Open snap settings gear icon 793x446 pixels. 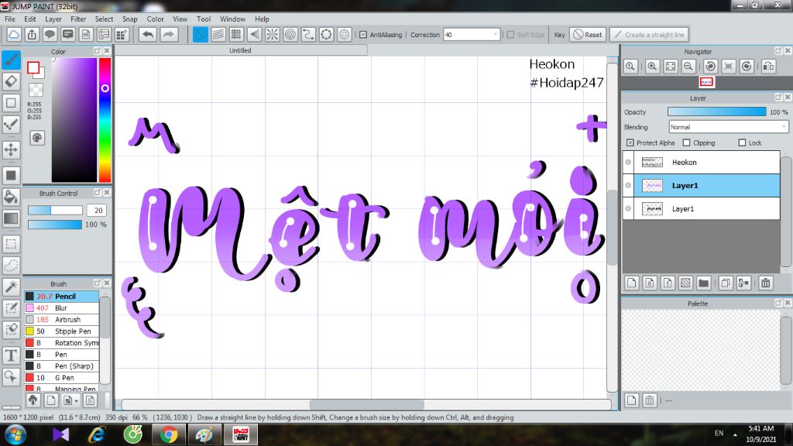point(345,34)
